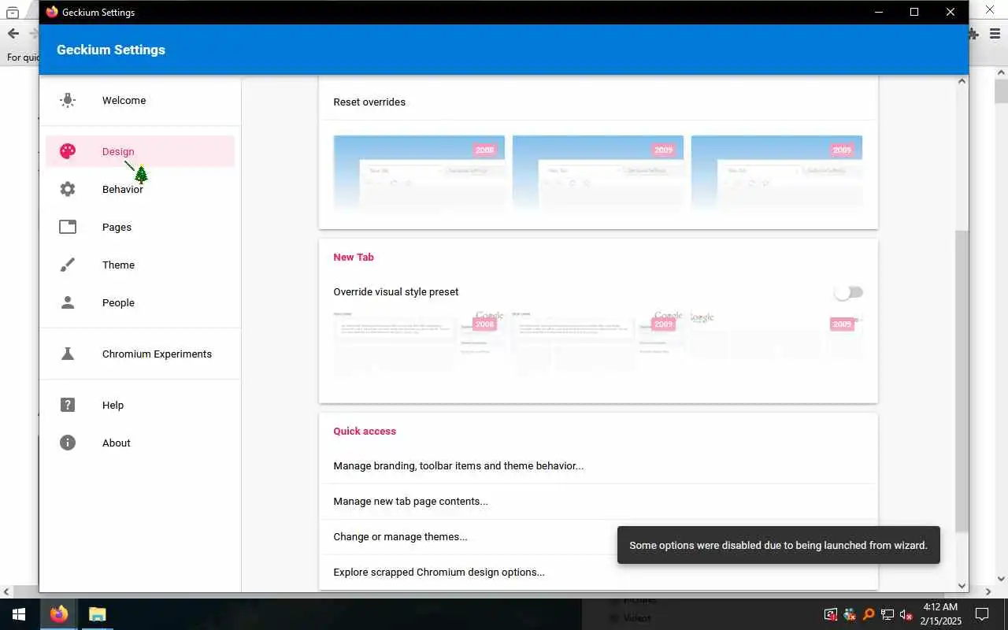
Task: Click background browser horizontal scroll right arrow
Action: (x=988, y=591)
